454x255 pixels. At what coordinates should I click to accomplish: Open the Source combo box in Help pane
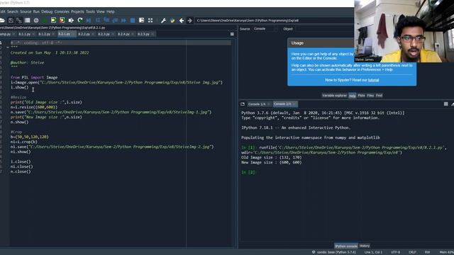click(265, 29)
